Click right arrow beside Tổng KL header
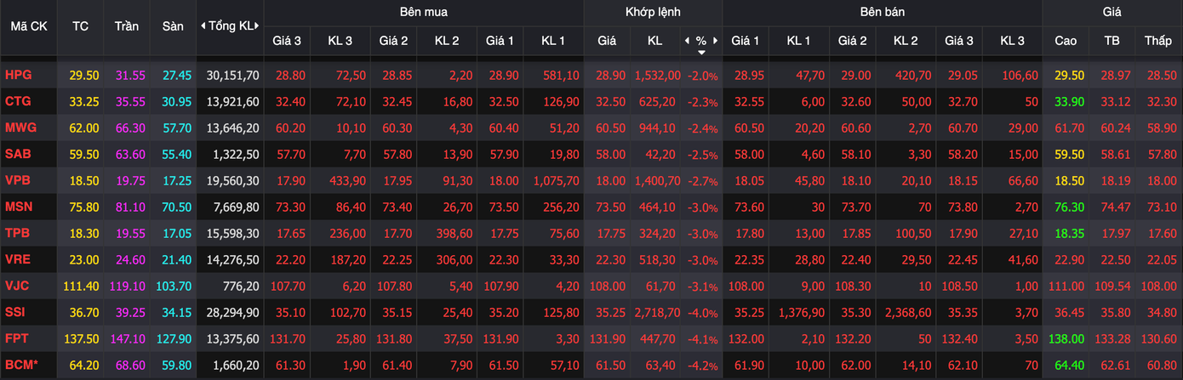This screenshot has width=1183, height=380. click(258, 26)
